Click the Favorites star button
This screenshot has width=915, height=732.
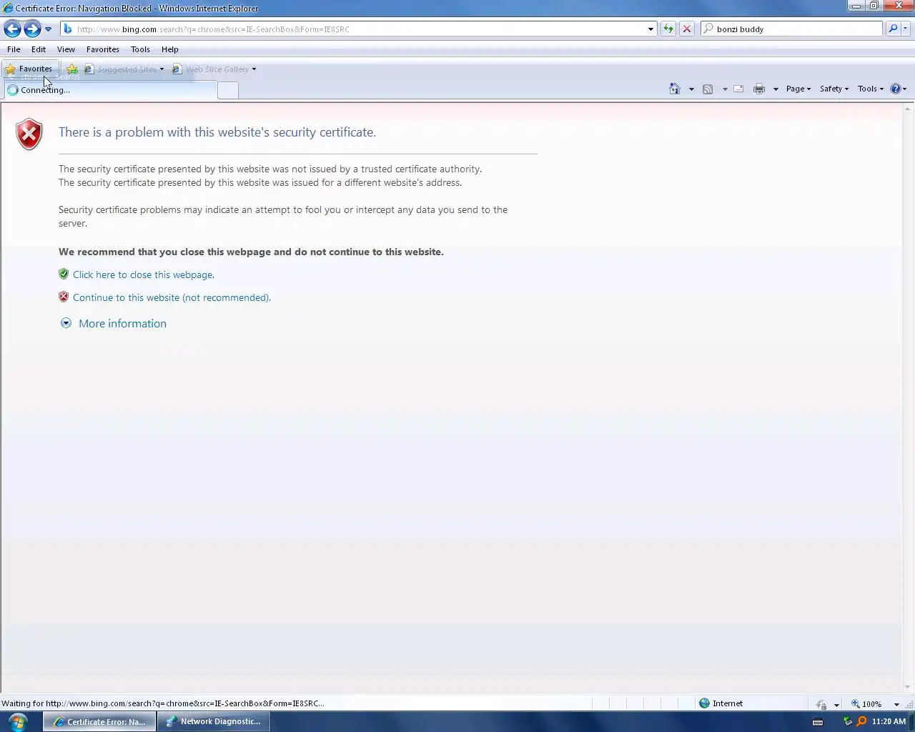[29, 69]
